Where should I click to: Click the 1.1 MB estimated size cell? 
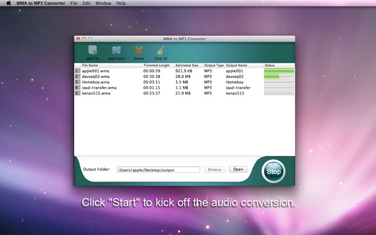tap(181, 87)
